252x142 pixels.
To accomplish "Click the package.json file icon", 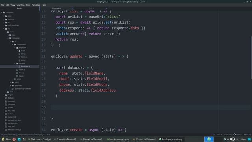I will [x=6, y=123].
